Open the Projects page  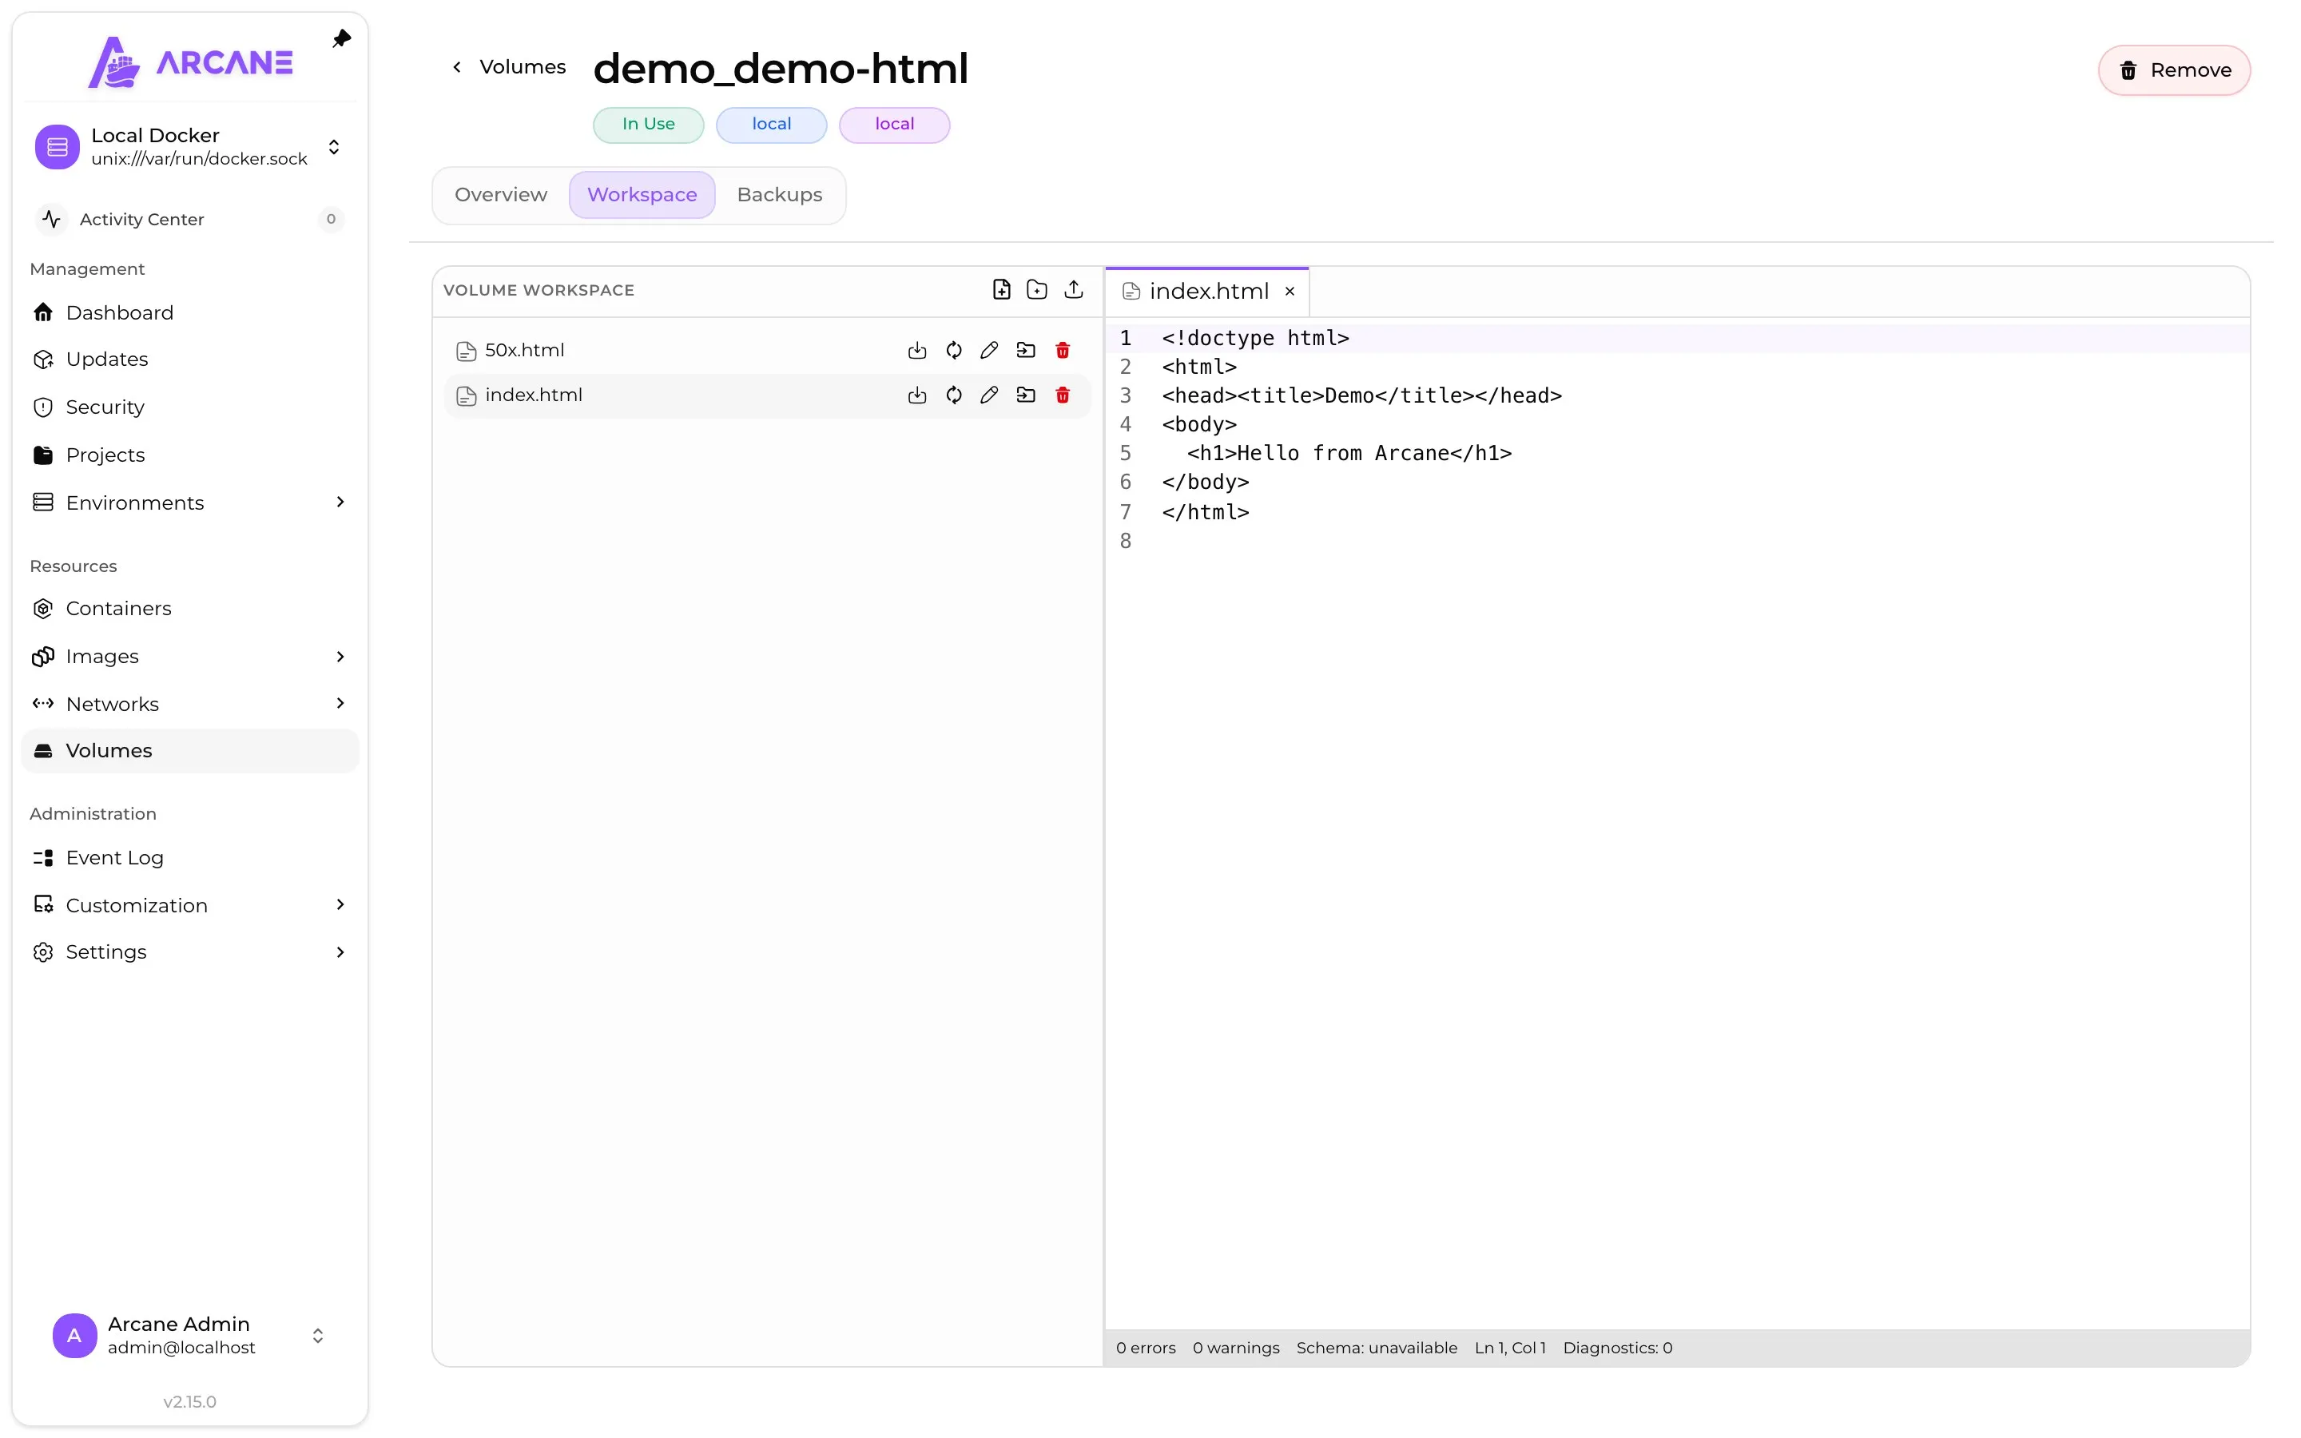[190, 455]
